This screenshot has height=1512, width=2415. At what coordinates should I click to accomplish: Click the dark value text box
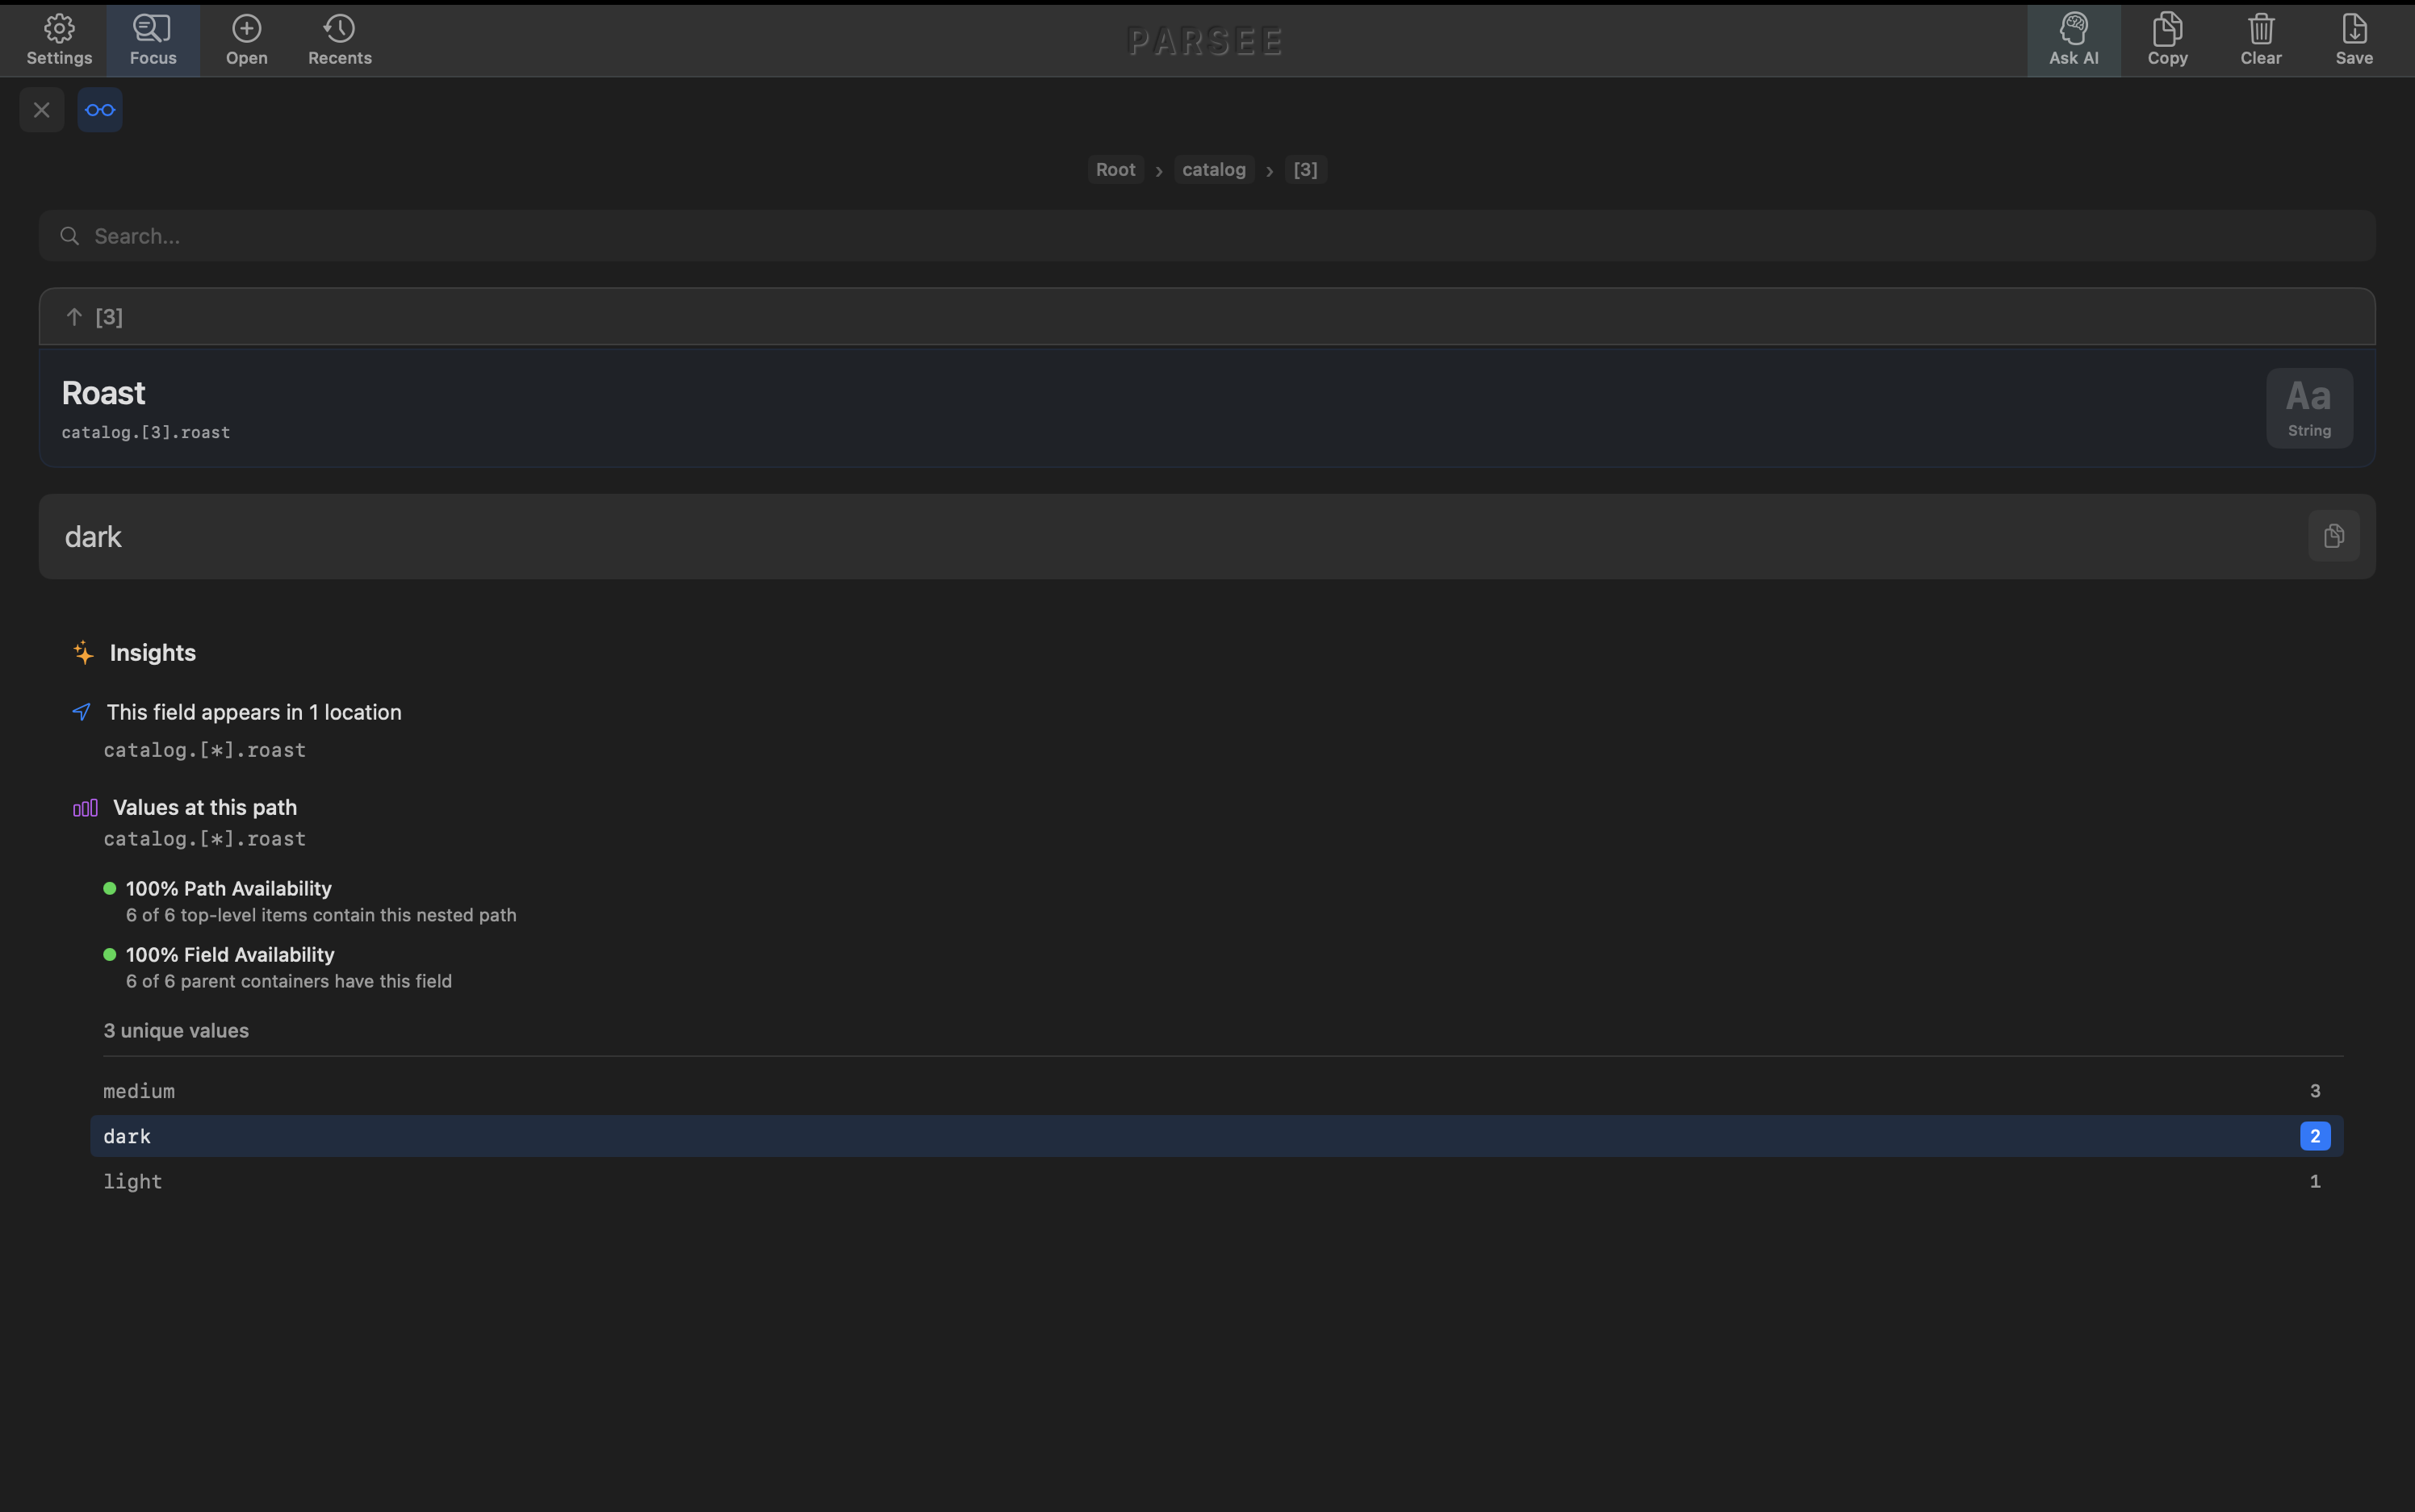1207,536
